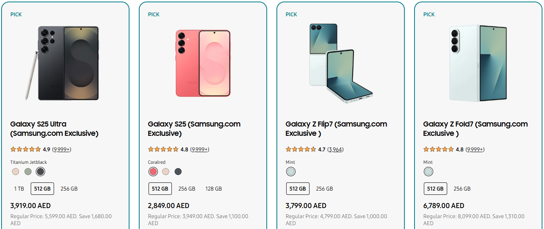Open the Galaxy S25 Ultra product title link
This screenshot has height=229, width=544.
pyautogui.click(x=54, y=129)
